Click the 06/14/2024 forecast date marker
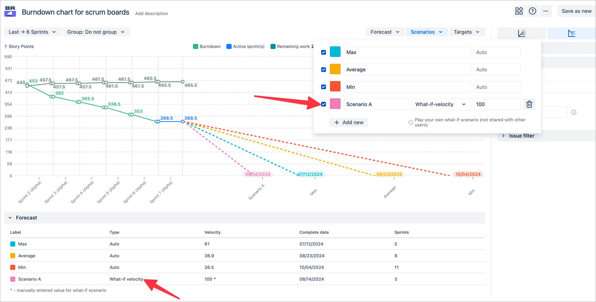Image resolution: width=596 pixels, height=302 pixels. click(x=258, y=174)
